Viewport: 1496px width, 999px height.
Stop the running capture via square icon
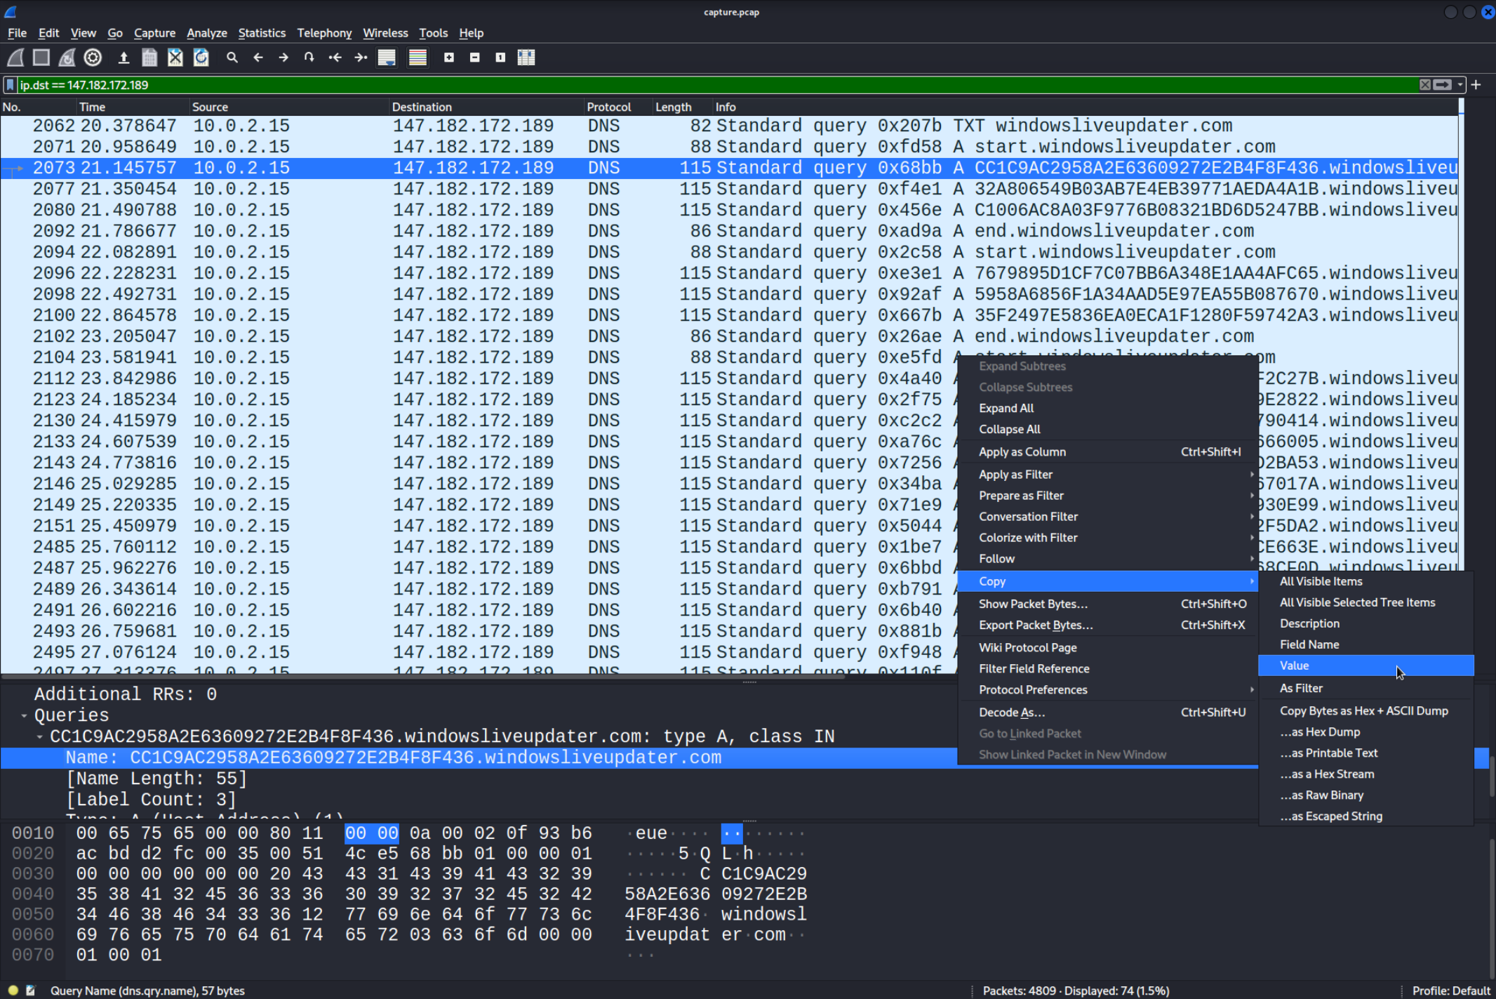(41, 58)
